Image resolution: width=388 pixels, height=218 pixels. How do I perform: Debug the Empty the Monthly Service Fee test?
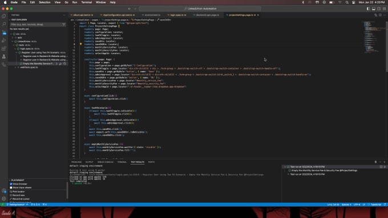tap(60, 64)
